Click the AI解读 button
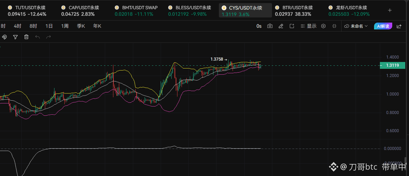Screen dimensions: 409x176 coord(383,26)
